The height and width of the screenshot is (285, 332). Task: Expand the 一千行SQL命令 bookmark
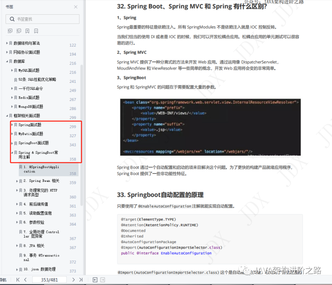[x=12, y=88]
